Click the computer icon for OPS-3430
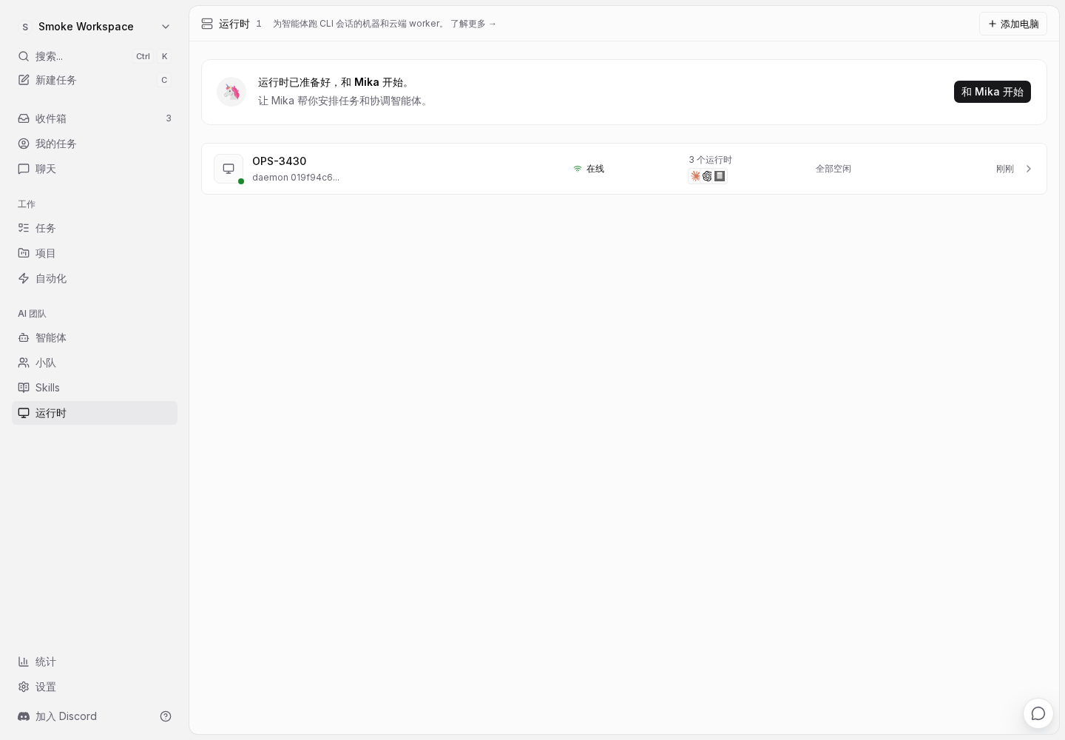Image resolution: width=1065 pixels, height=740 pixels. [x=229, y=169]
